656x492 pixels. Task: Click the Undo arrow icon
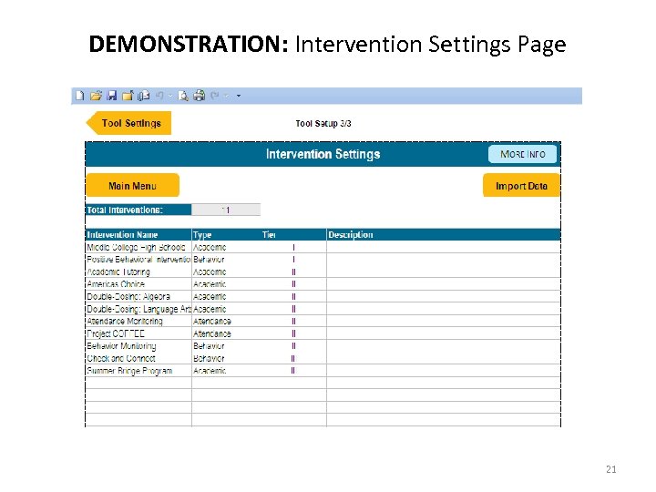pos(159,96)
